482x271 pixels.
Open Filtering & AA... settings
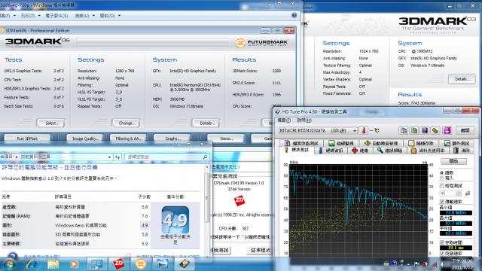pyautogui.click(x=129, y=139)
